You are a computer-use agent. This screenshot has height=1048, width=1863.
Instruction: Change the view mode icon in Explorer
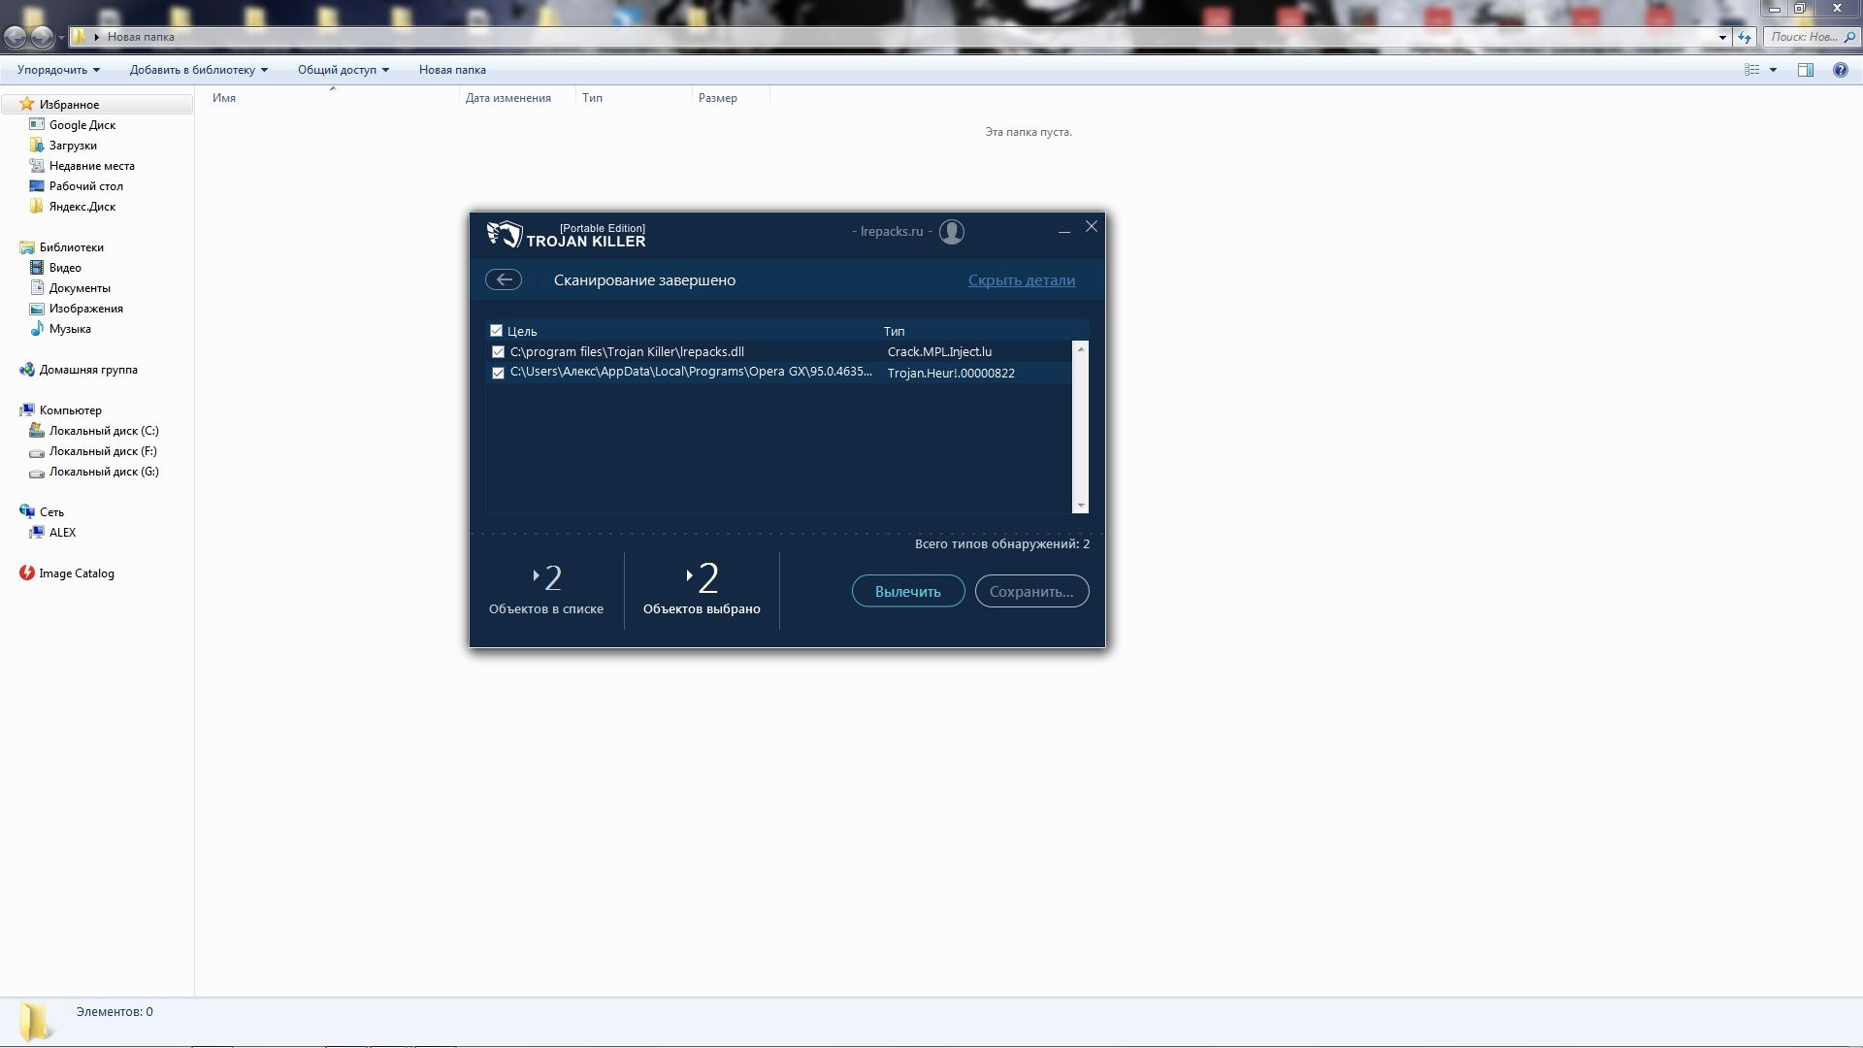click(x=1752, y=70)
